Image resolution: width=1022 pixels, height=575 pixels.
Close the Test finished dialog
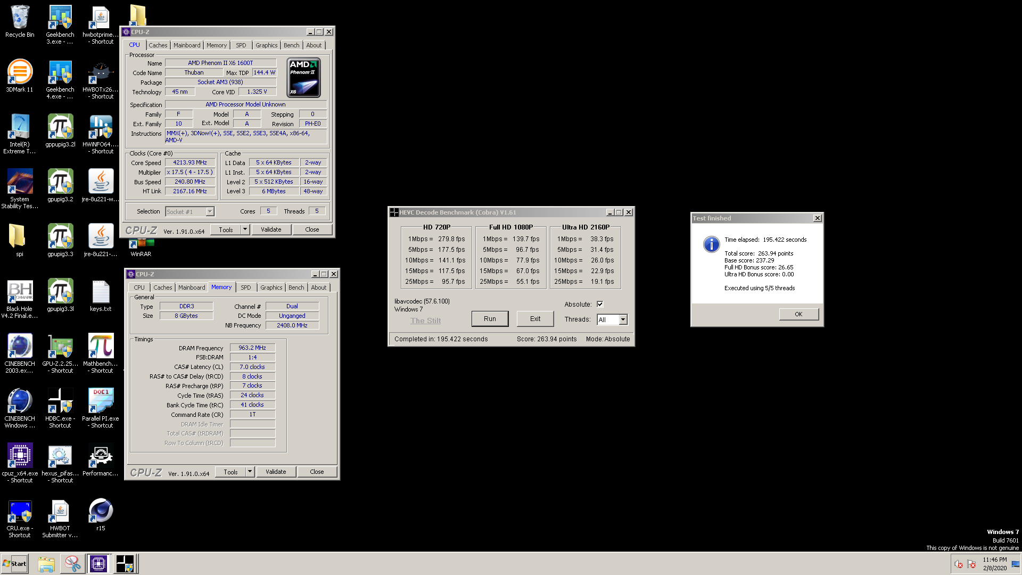click(818, 218)
